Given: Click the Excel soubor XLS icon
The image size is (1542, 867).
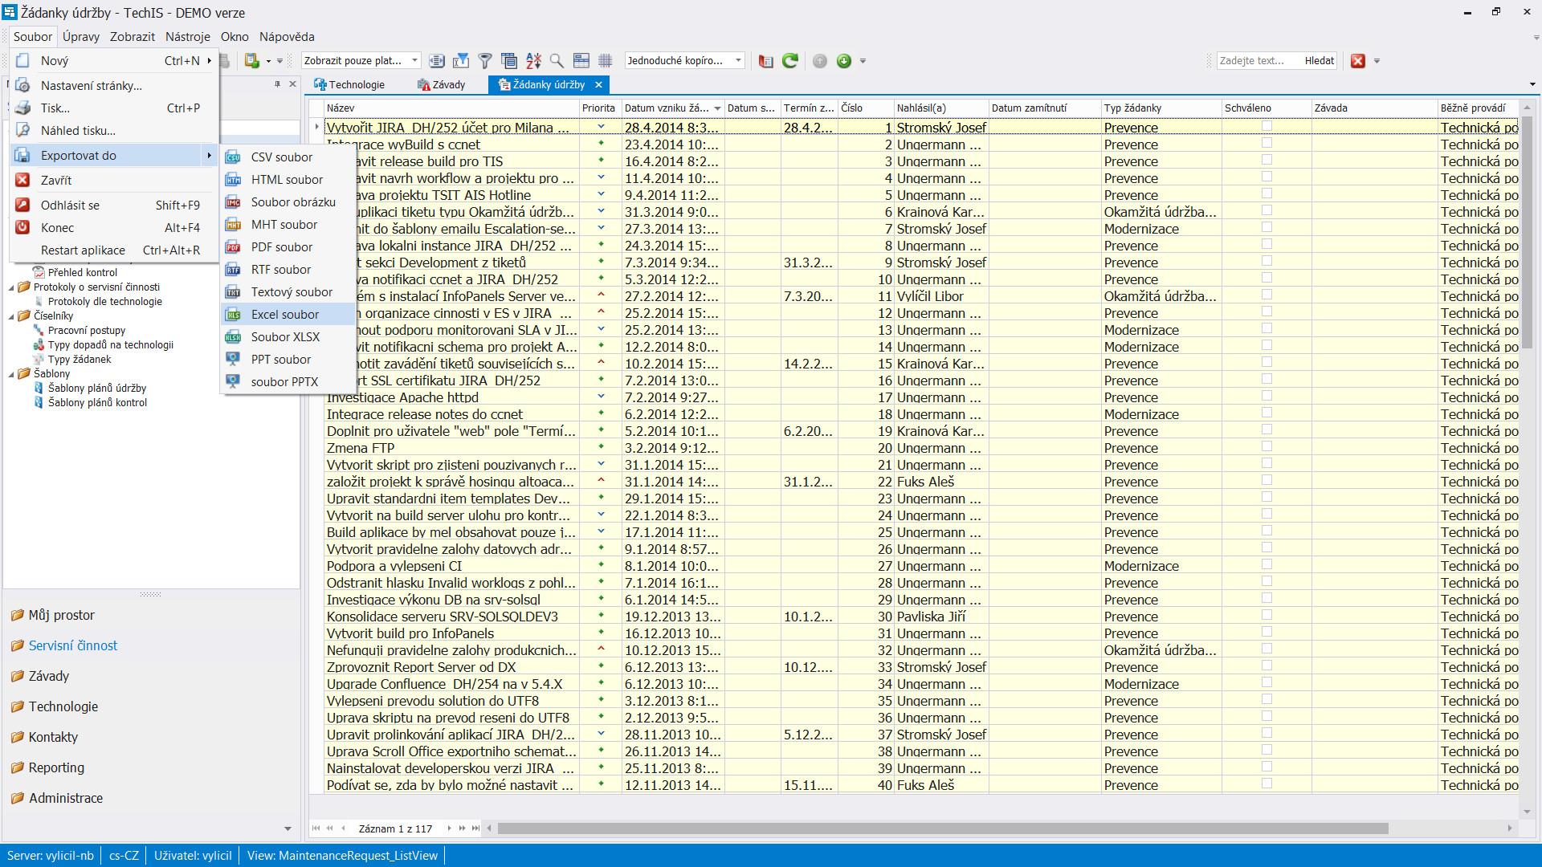Looking at the screenshot, I should [233, 315].
